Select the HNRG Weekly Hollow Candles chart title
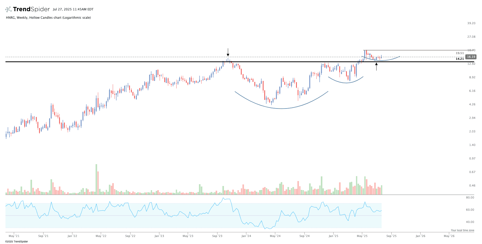 click(48, 18)
